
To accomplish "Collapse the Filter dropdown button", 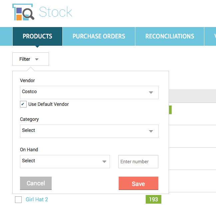I will pos(31,59).
